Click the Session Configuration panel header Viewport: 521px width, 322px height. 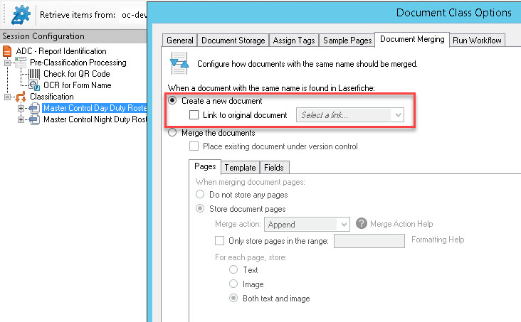click(x=73, y=36)
